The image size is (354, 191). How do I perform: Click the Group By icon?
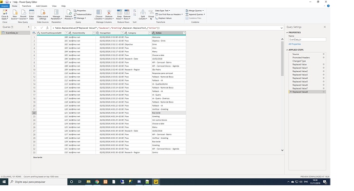pos(151,15)
